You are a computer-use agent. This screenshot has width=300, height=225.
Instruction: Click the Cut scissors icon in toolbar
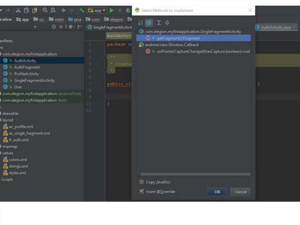click(18, 10)
